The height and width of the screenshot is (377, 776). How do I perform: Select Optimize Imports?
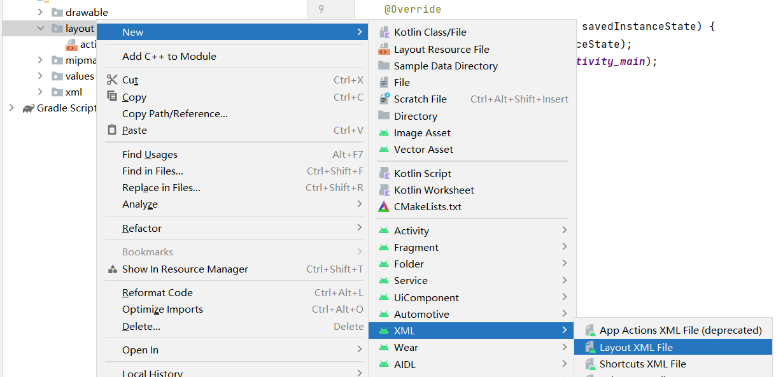click(232, 309)
